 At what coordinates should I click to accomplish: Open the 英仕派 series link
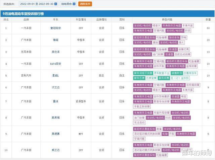tap(55, 52)
